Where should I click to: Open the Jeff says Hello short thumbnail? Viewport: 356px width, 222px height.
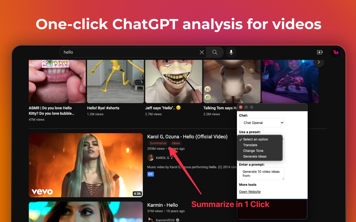point(174,81)
